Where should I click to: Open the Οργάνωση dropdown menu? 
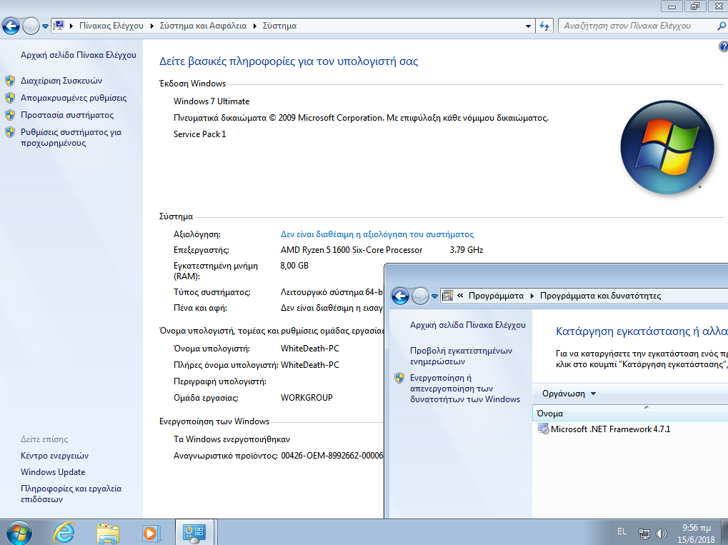point(569,394)
